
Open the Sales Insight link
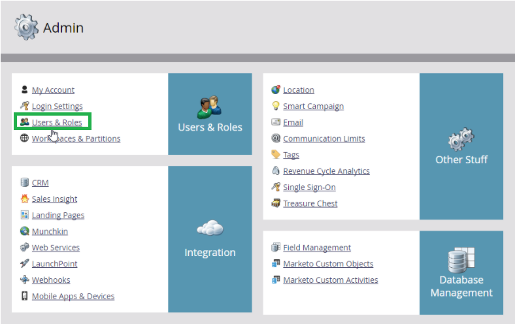click(x=54, y=199)
